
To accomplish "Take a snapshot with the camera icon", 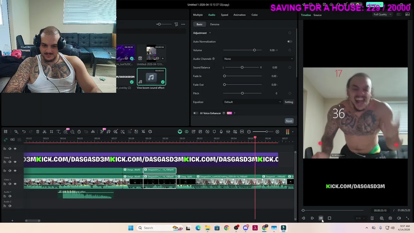I will (x=390, y=218).
